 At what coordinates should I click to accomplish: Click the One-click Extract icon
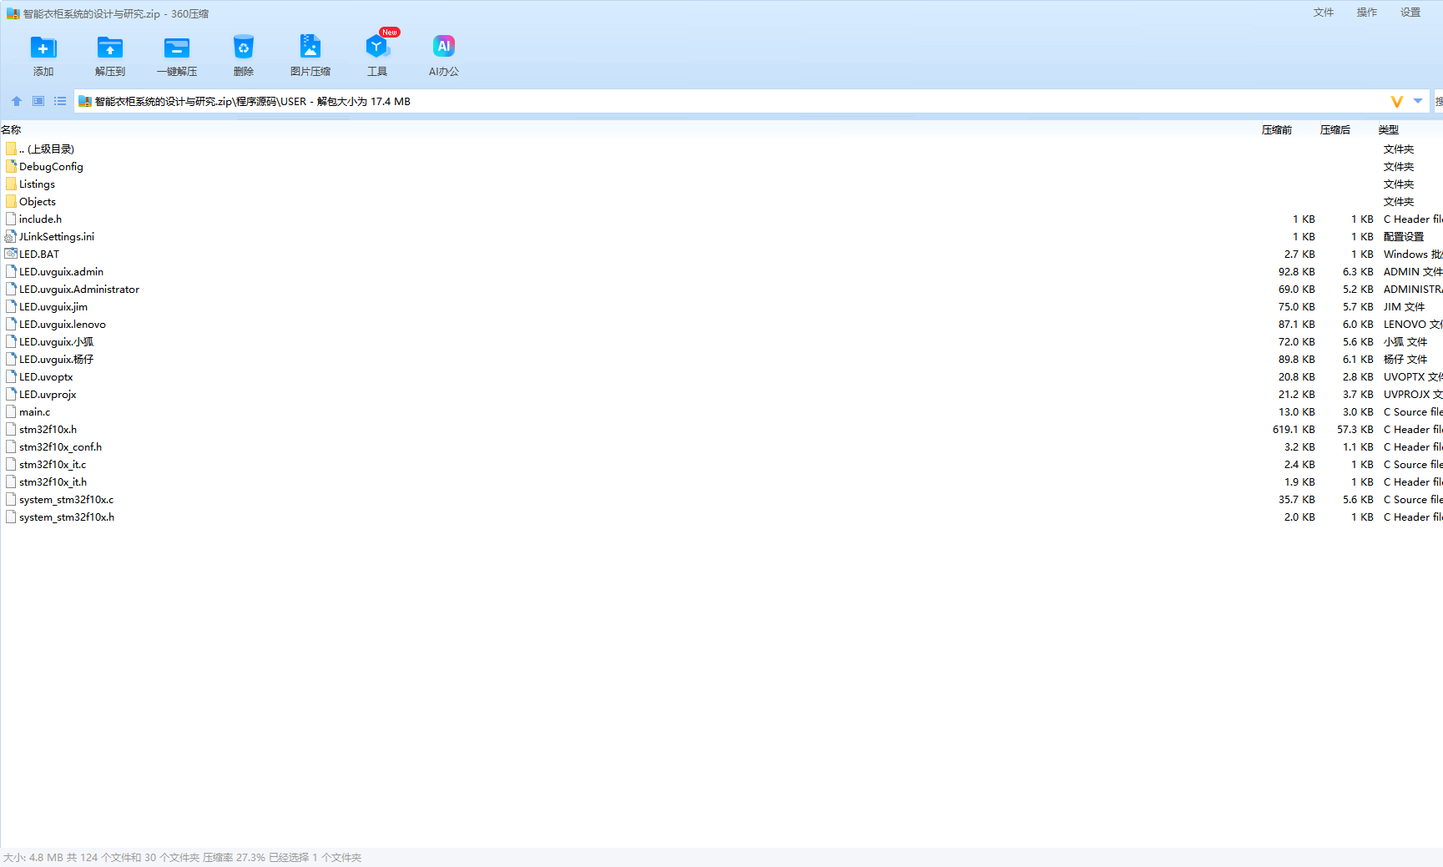point(177,48)
